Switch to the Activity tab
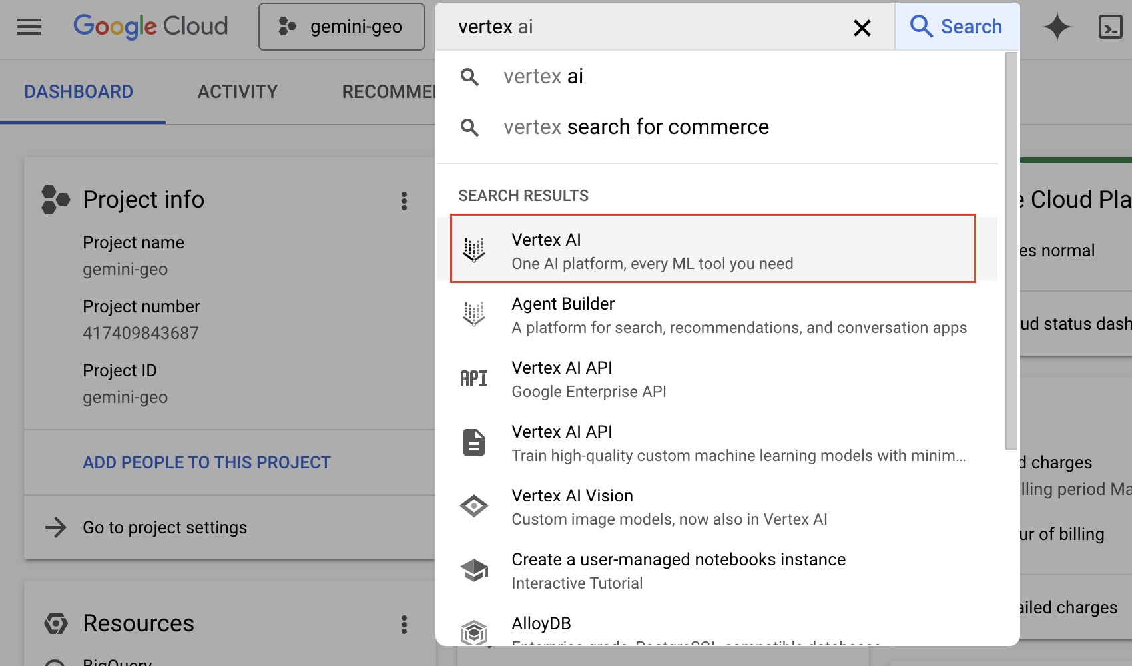 click(x=238, y=91)
